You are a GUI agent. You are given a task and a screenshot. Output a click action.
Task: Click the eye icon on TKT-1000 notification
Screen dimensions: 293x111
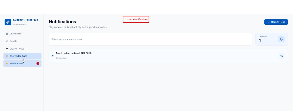[x=282, y=56]
